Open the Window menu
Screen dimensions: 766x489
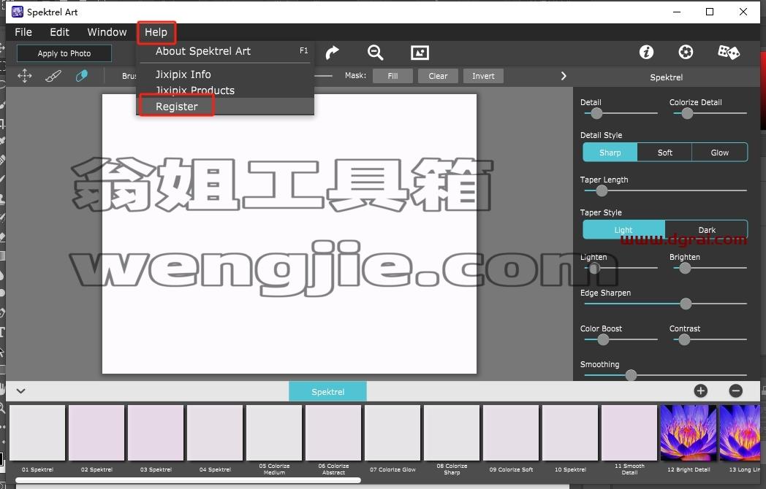coord(107,32)
